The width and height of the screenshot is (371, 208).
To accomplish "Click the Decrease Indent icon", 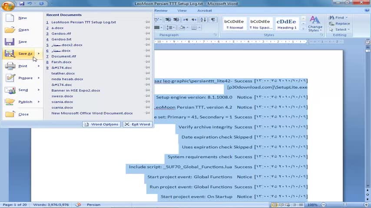I will 168,19.
